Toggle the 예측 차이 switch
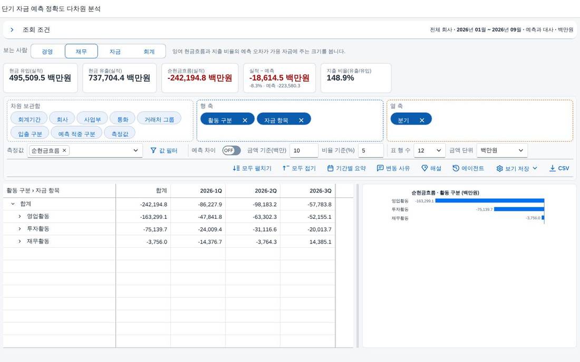Image resolution: width=580 pixels, height=362 pixels. (231, 150)
